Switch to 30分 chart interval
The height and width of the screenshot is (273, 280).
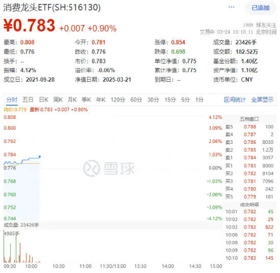(153, 100)
